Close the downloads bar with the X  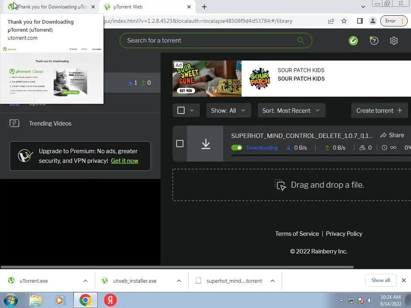pos(404,280)
